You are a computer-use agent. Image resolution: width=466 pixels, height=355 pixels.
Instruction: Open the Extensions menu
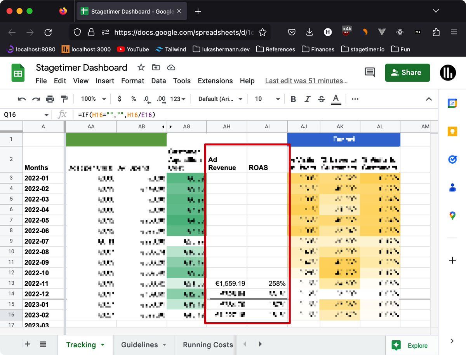(215, 81)
